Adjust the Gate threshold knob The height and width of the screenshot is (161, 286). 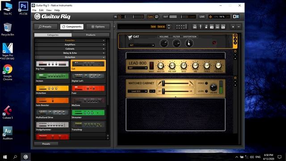pos(157,17)
